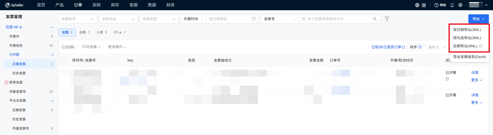Click the invoice note icon under 已开票
The height and width of the screenshot is (135, 493).
point(447,79)
